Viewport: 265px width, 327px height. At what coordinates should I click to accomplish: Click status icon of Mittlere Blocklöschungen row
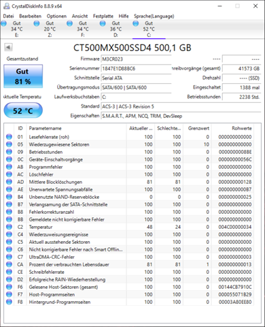click(x=9, y=182)
